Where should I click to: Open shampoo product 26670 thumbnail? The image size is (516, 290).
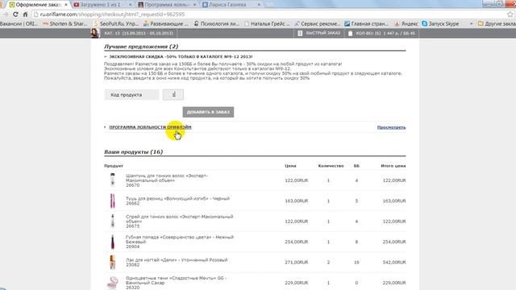(x=113, y=180)
